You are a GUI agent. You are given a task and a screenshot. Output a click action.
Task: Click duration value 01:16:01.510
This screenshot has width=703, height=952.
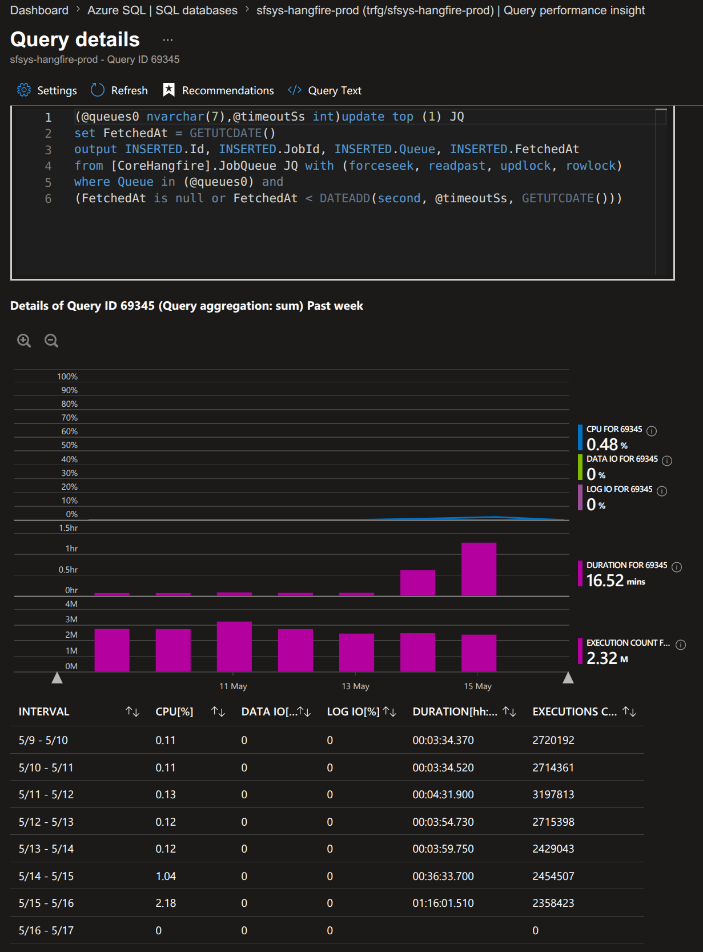[443, 903]
